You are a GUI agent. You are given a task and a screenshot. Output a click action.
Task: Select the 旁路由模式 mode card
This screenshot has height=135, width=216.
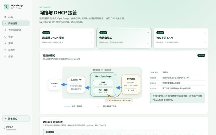[x=124, y=38]
